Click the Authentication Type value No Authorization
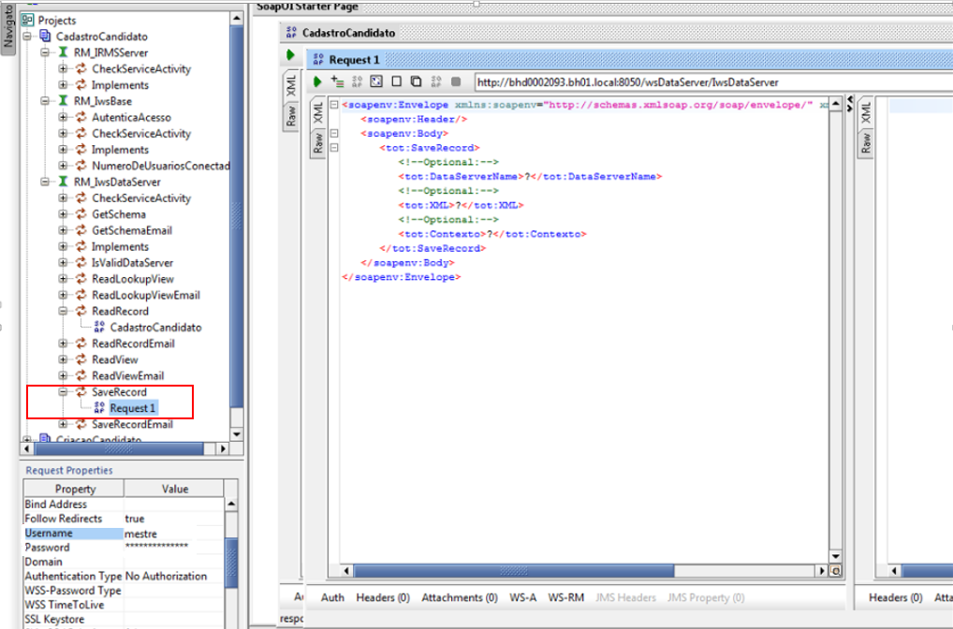This screenshot has width=953, height=629. click(166, 577)
